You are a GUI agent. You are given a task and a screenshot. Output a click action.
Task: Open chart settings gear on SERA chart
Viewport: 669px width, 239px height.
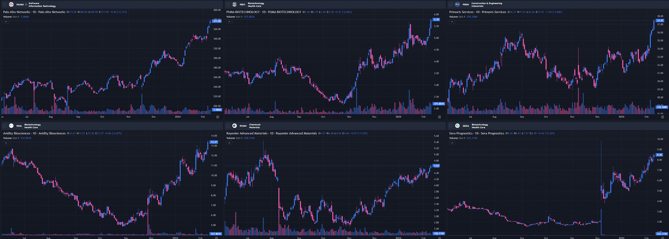[x=663, y=238]
